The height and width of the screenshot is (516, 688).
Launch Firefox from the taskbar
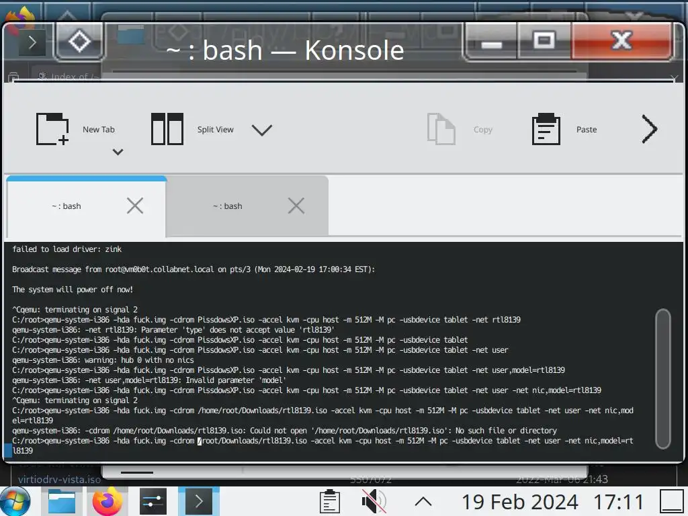[107, 501]
